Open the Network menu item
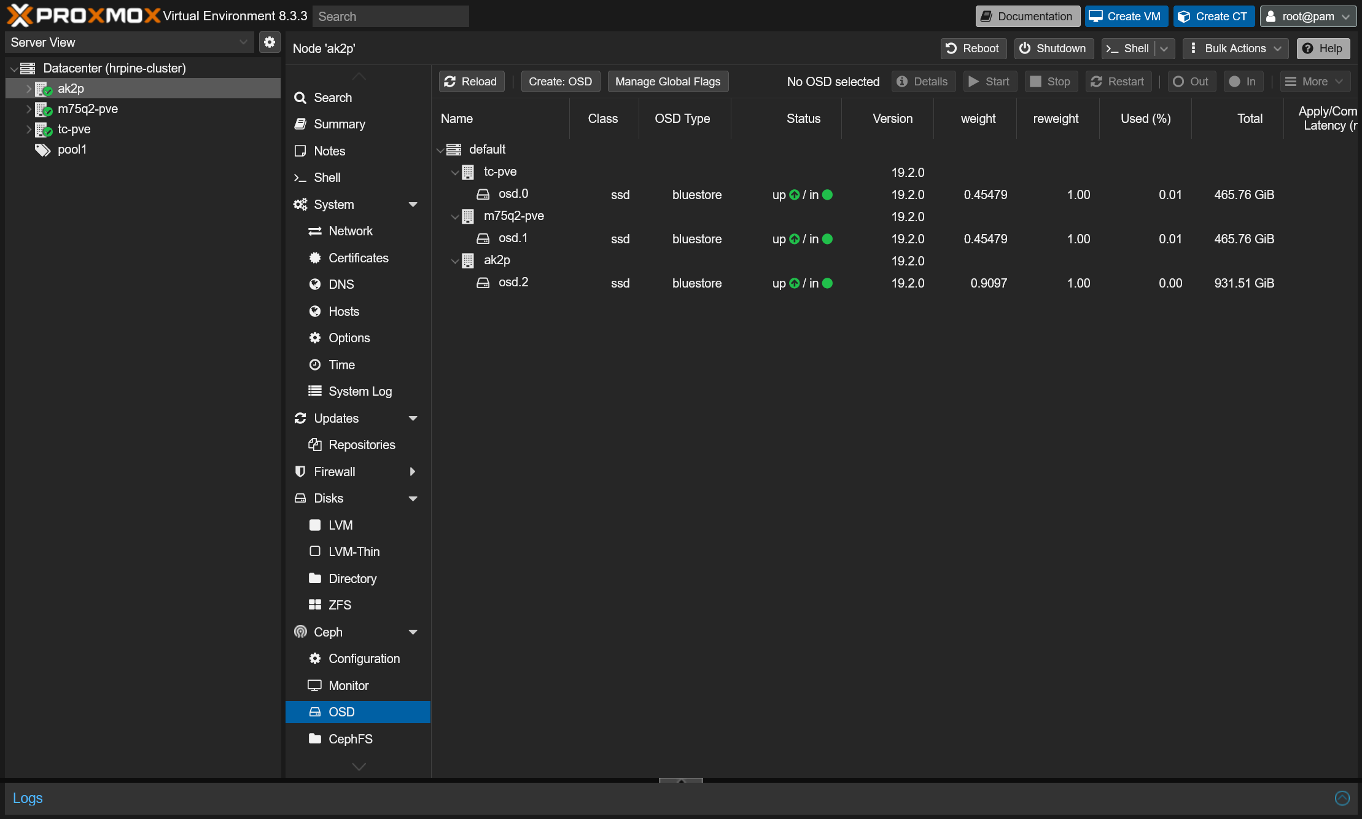This screenshot has width=1362, height=819. (358, 231)
